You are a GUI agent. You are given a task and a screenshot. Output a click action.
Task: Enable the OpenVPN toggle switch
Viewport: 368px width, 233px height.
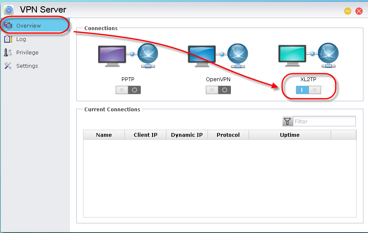click(218, 90)
